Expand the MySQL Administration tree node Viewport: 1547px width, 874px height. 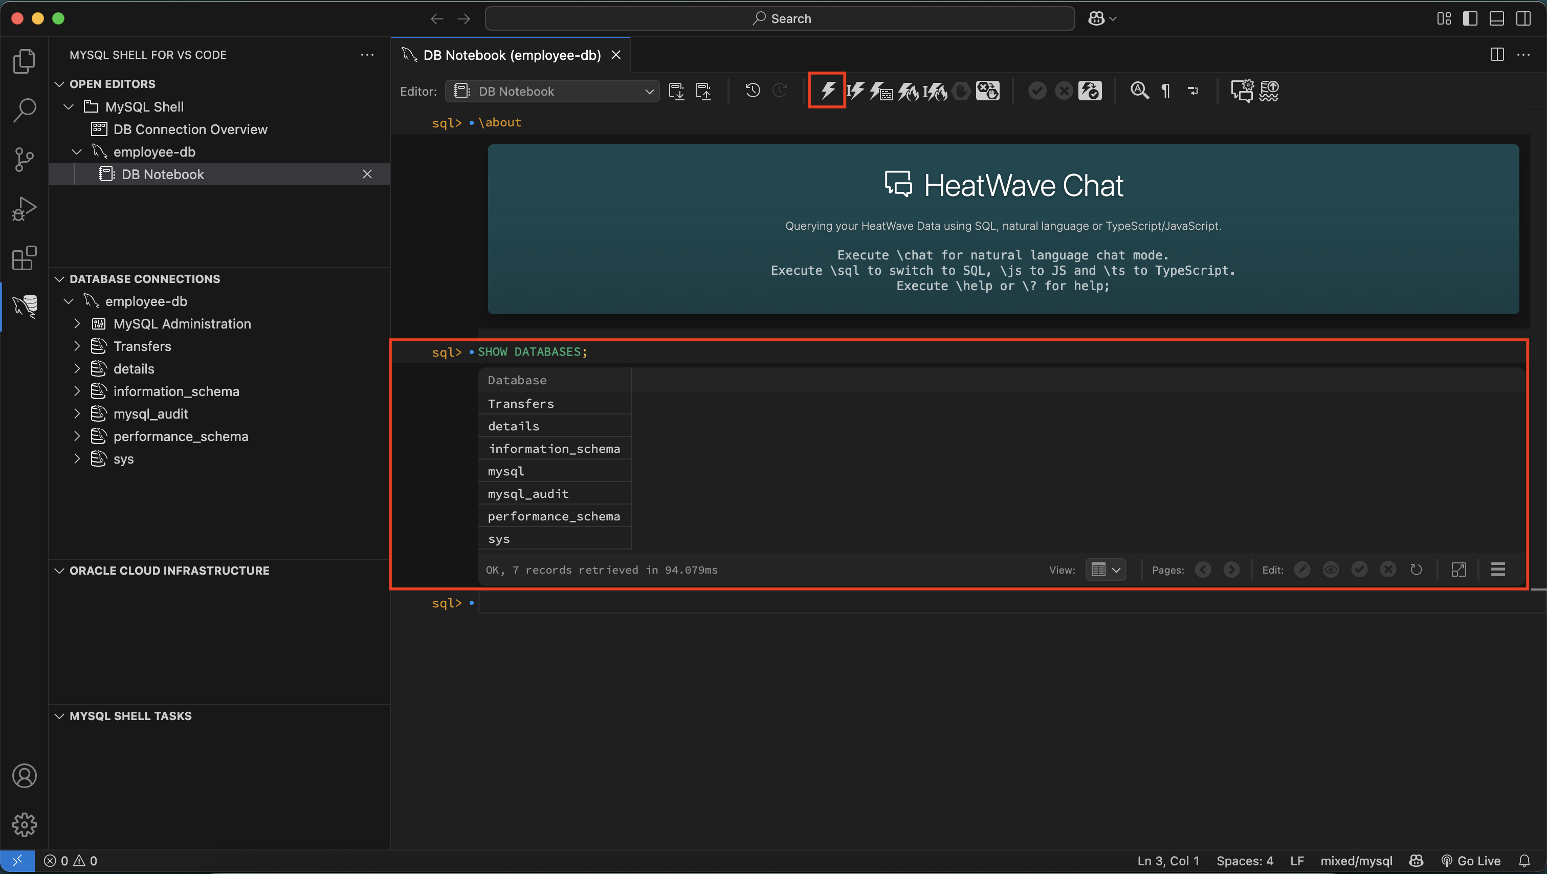[77, 324]
